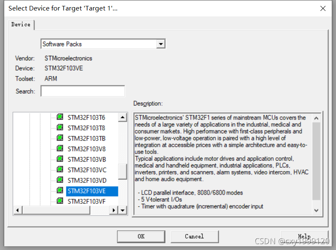Click the chip icon beside STM32F103VB

point(60,159)
